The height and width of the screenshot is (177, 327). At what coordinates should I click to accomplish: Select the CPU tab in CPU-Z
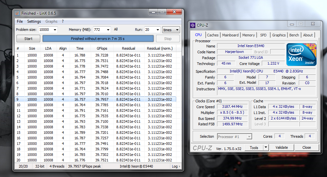coord(198,35)
